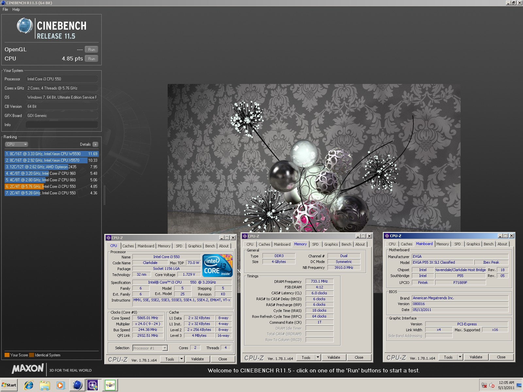Open the Processor #1 selection dropdown
The width and height of the screenshot is (523, 392).
[150, 348]
